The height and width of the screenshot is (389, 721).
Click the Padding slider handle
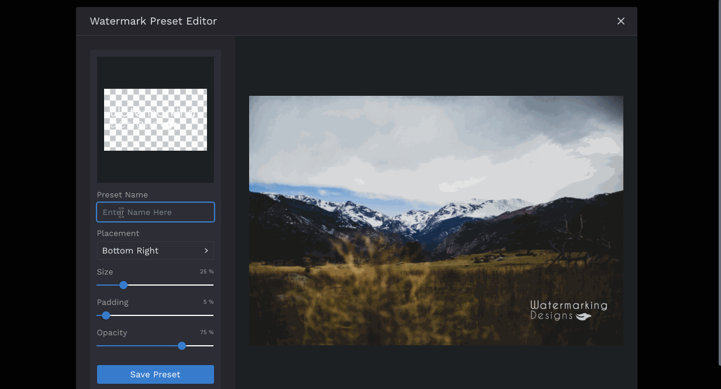tap(106, 315)
